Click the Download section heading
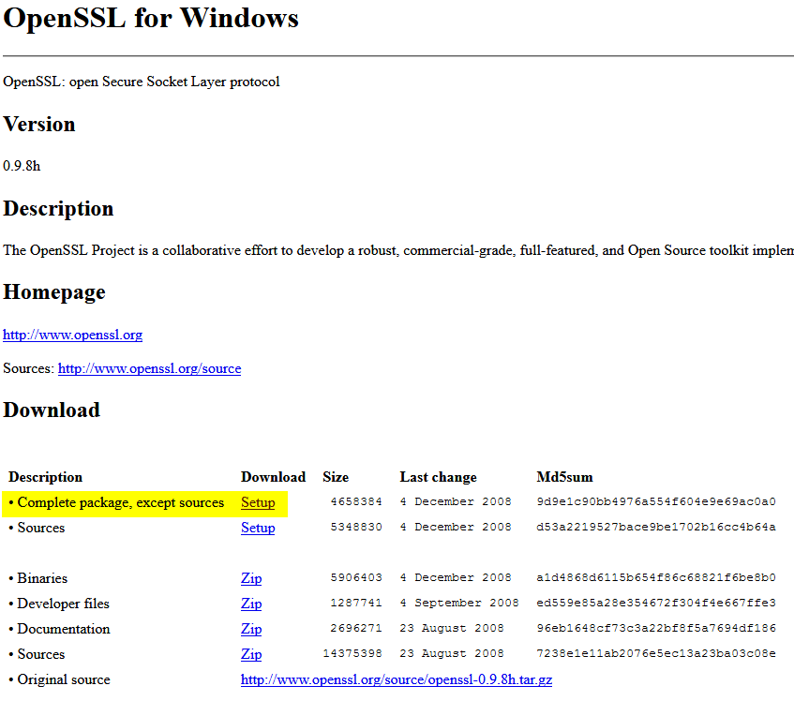 (x=52, y=410)
